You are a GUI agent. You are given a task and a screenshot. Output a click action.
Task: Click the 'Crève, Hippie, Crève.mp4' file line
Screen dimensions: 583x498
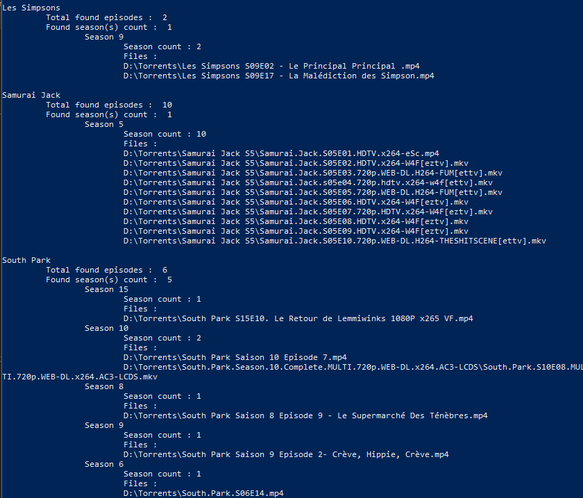click(286, 454)
